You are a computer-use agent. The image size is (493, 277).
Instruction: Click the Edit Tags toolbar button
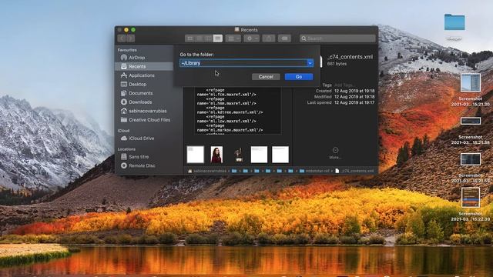[284, 38]
